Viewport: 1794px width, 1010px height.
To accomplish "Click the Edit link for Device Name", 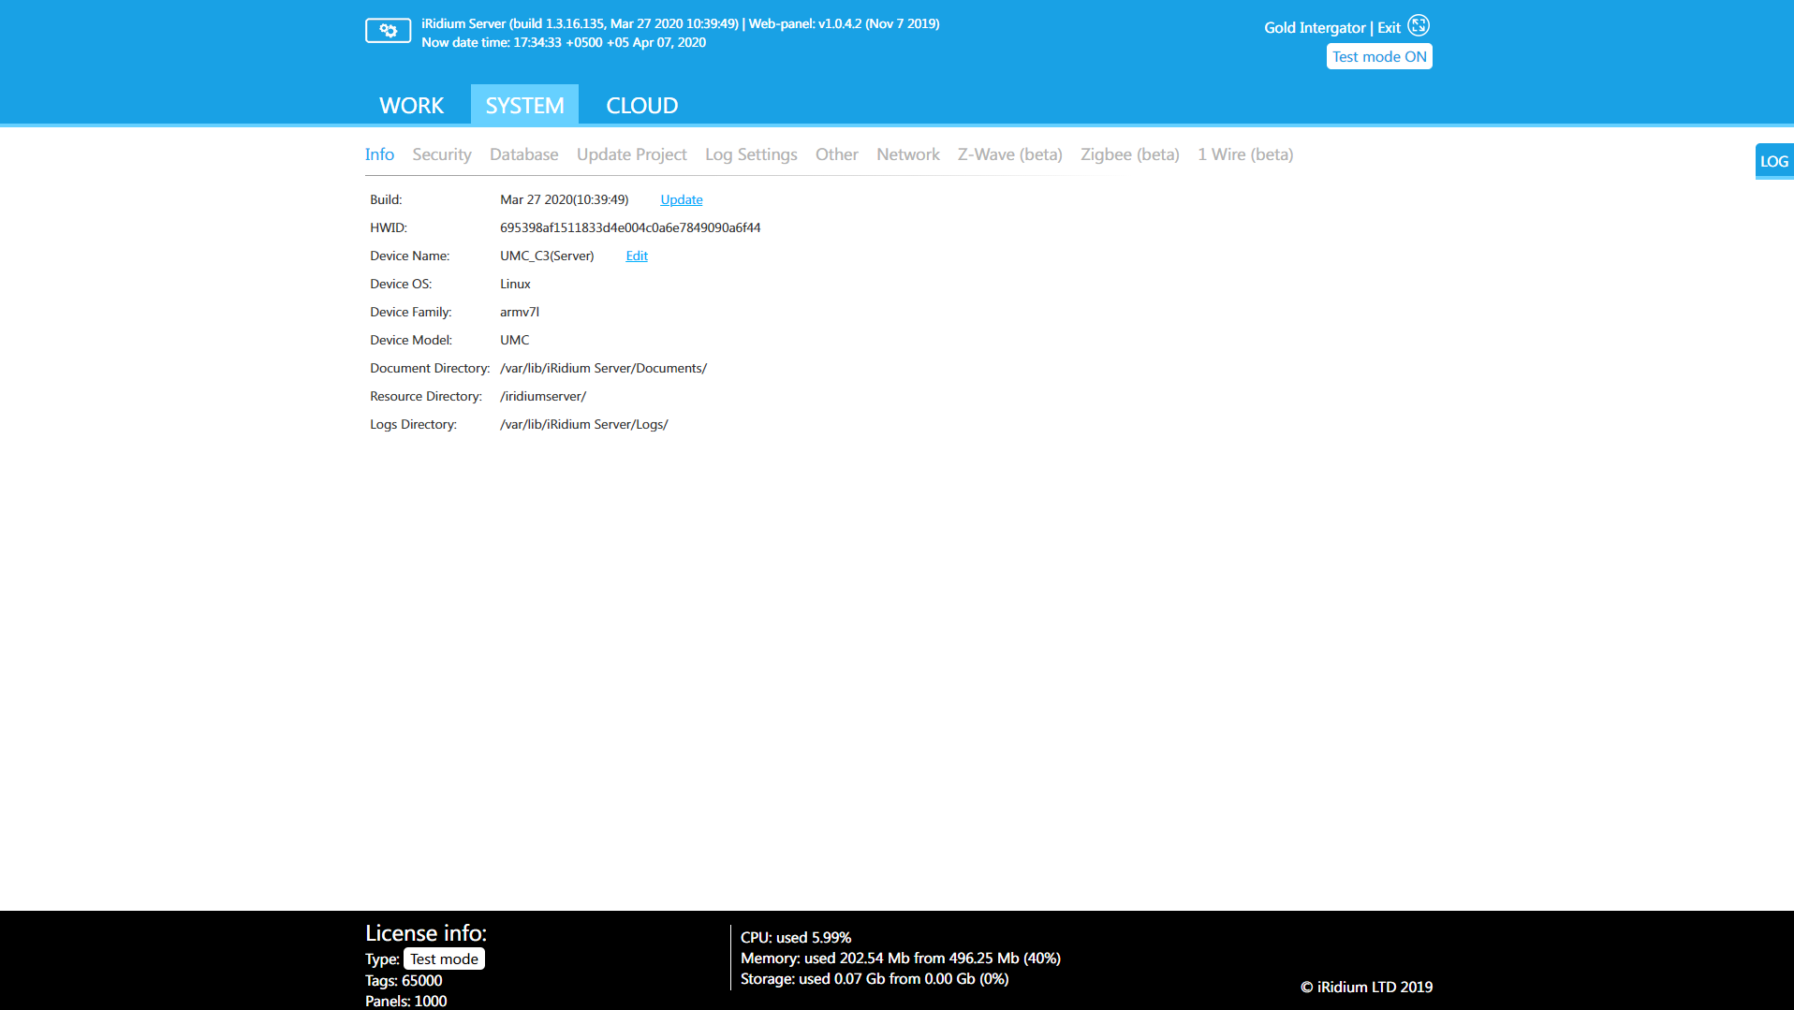I will pyautogui.click(x=637, y=256).
